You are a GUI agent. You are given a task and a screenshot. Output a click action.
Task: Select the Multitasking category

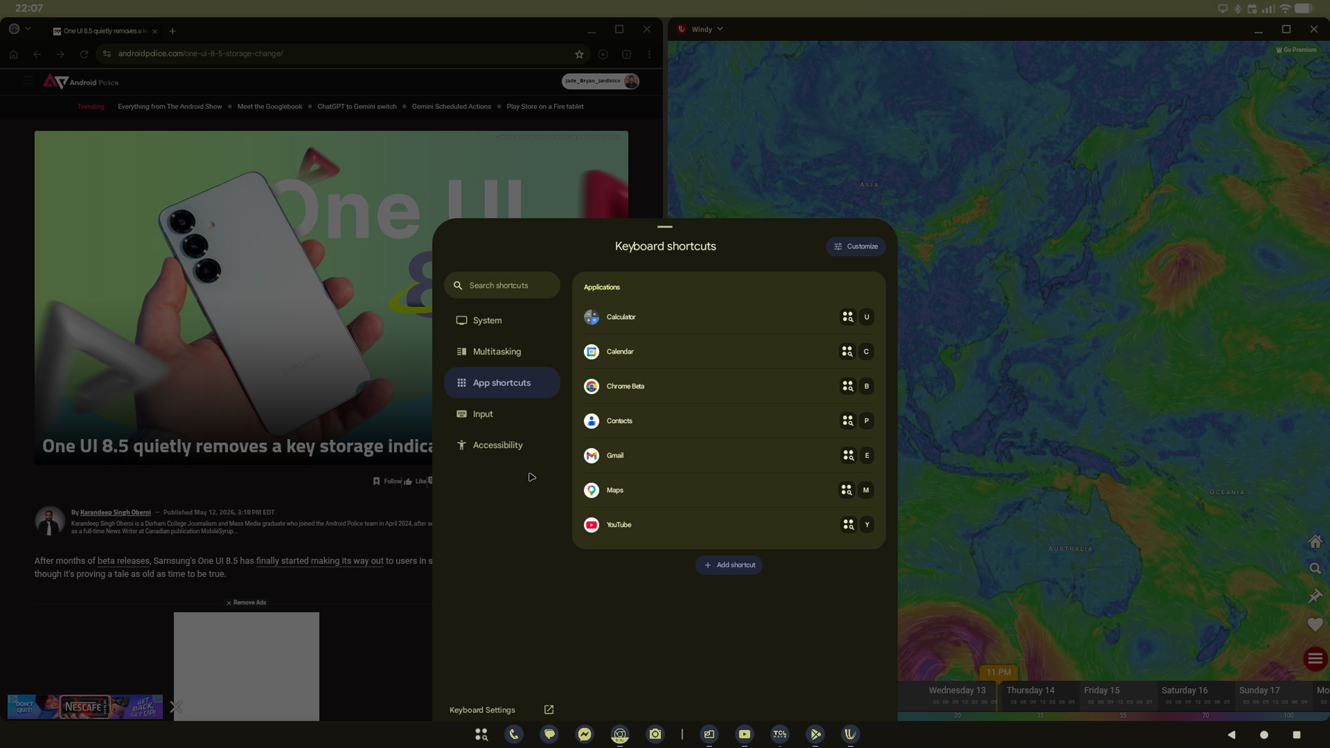click(502, 352)
